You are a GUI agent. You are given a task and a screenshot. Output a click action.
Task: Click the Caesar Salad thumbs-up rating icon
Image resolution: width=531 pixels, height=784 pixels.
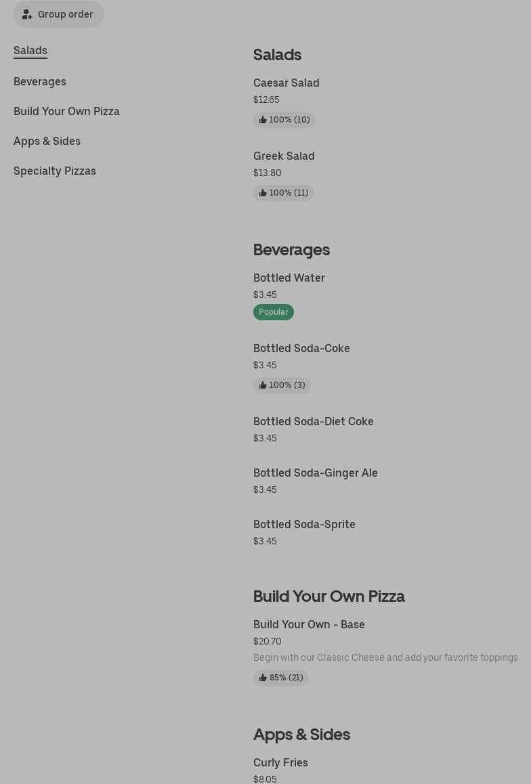(x=263, y=120)
